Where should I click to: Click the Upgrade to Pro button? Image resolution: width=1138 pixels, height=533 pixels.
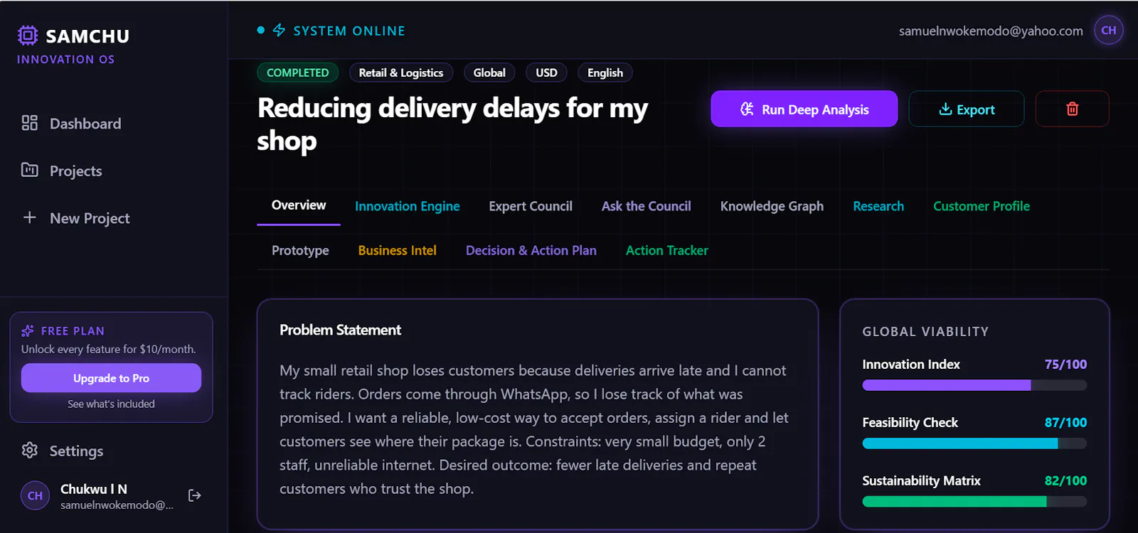111,378
